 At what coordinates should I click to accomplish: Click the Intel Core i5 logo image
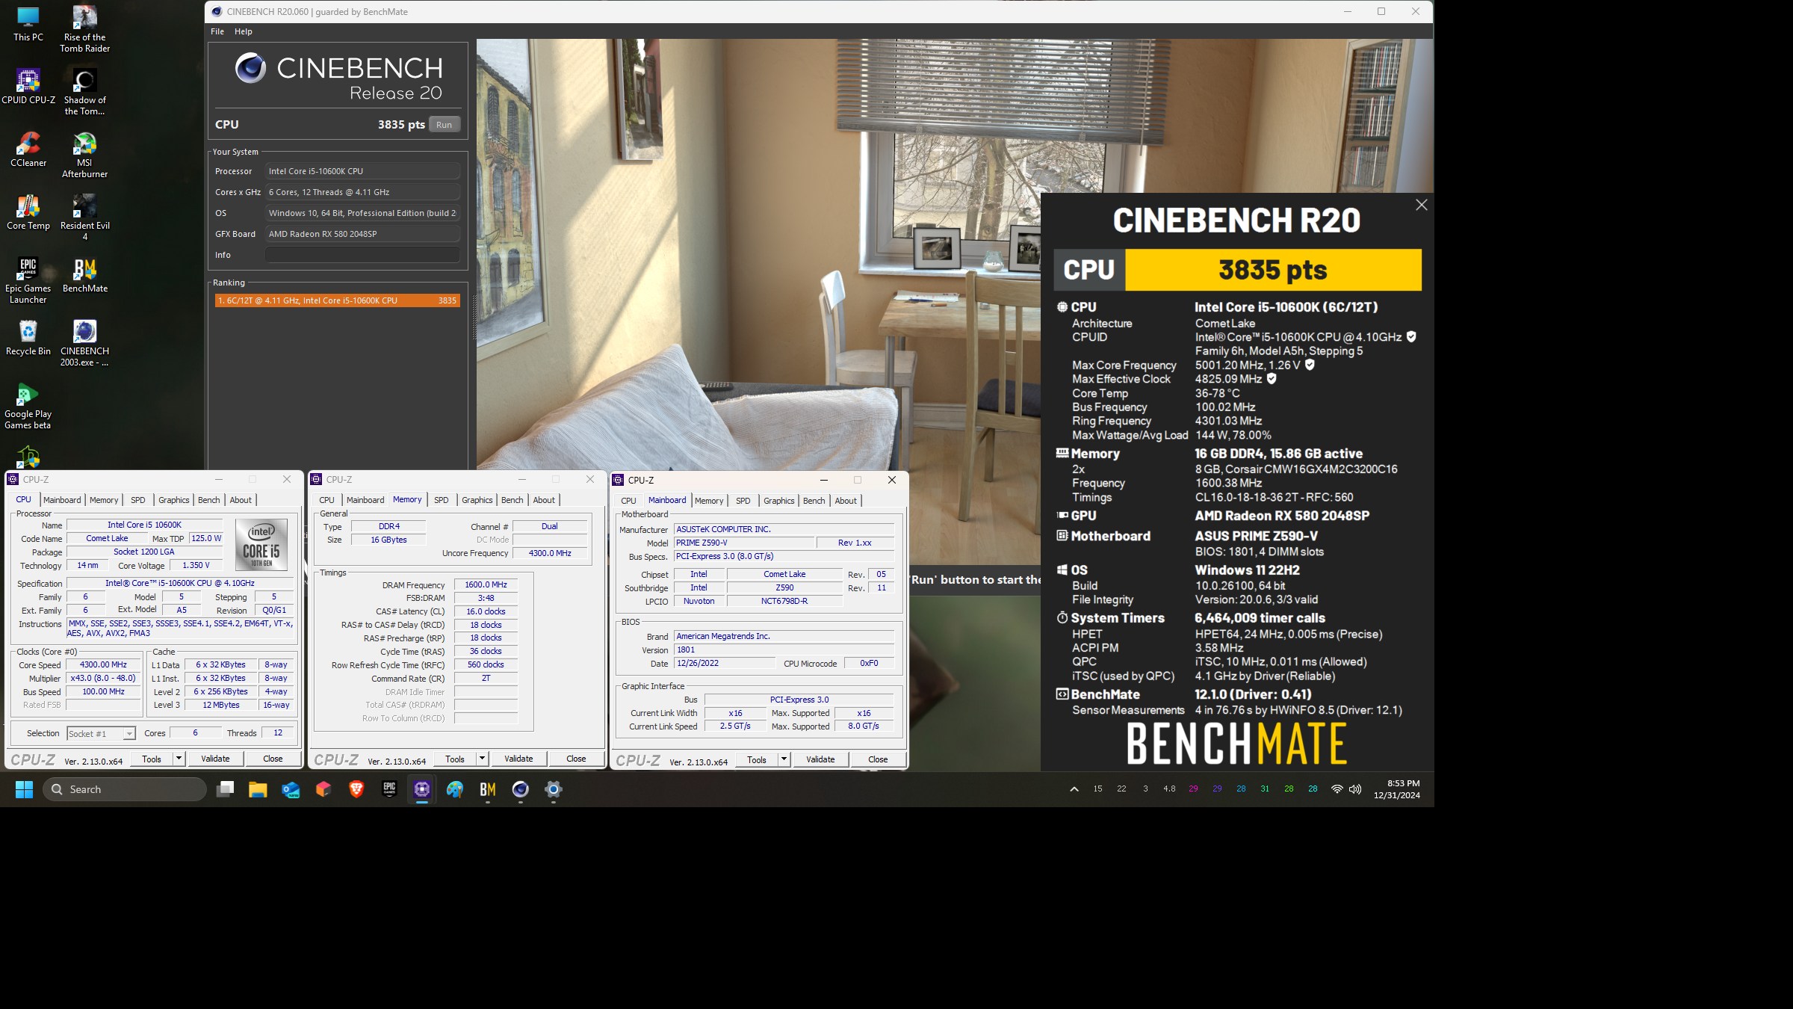pos(261,545)
